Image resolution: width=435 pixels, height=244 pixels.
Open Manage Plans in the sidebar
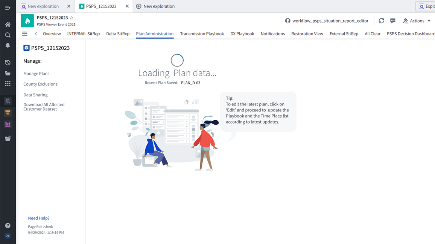click(x=37, y=74)
